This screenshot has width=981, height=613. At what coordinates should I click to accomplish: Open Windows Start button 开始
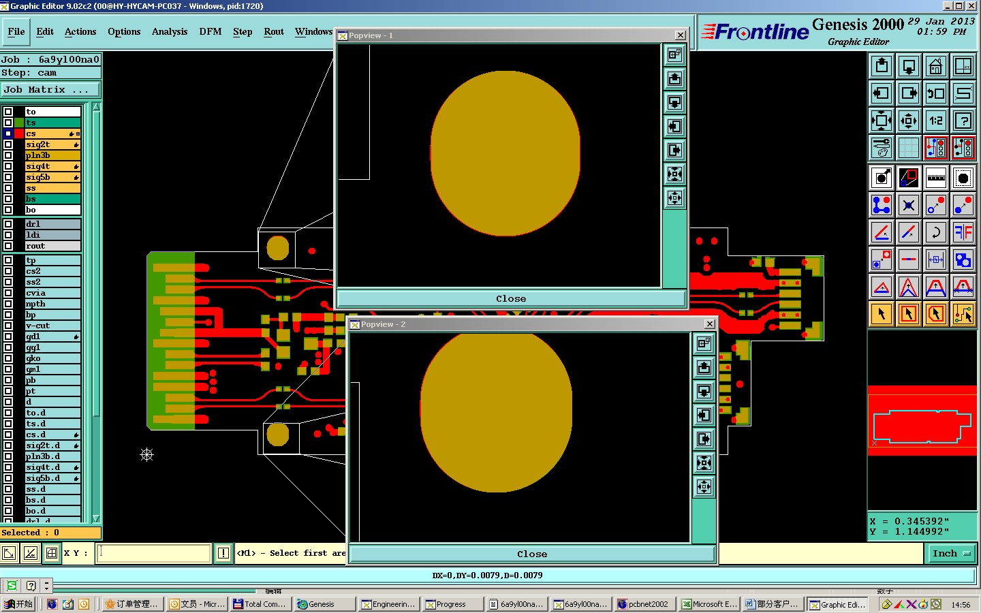(18, 604)
